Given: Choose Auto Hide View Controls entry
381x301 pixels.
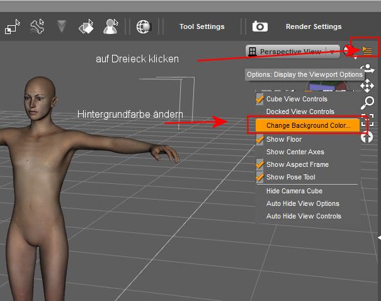Looking at the screenshot, I should point(307,216).
